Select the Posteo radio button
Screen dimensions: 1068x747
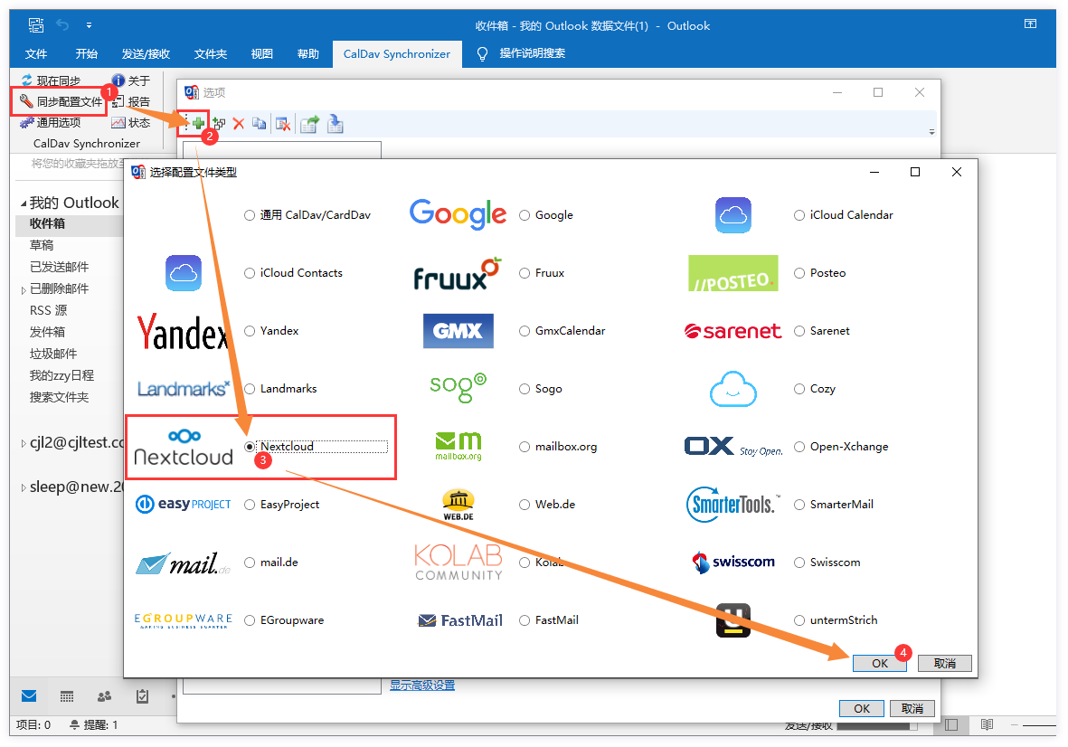[799, 273]
